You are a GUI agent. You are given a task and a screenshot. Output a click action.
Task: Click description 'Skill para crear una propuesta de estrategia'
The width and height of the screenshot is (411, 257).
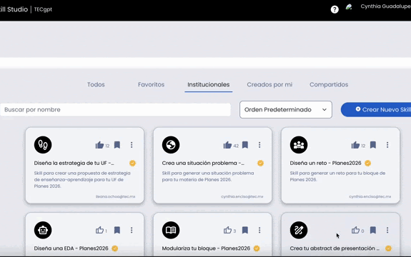pos(82,179)
